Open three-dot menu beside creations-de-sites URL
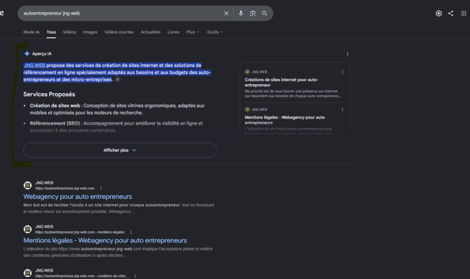470x279 pixels. 135,276
